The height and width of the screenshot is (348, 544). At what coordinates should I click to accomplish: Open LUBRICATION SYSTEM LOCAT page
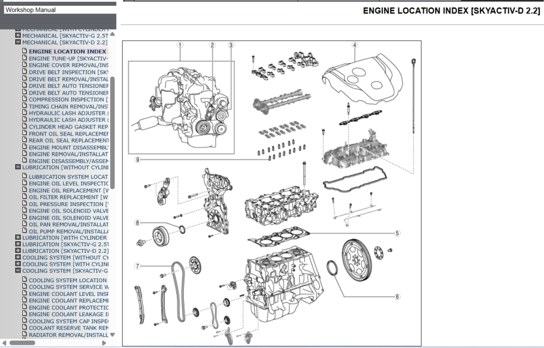[69, 176]
